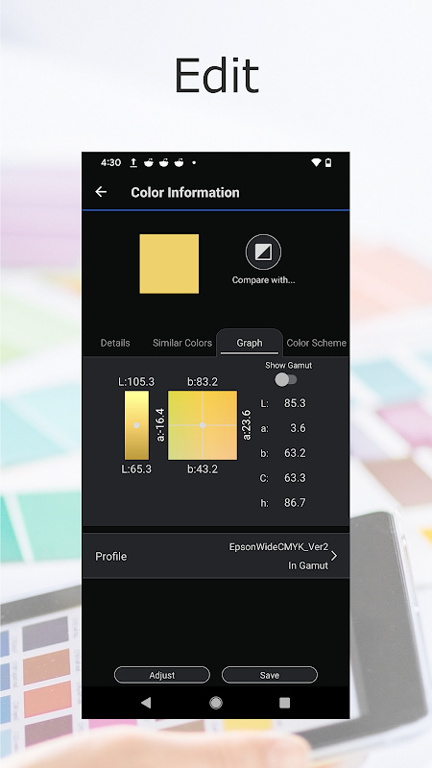
Task: Tap the a:23.6 vertical axis label
Action: point(247,425)
